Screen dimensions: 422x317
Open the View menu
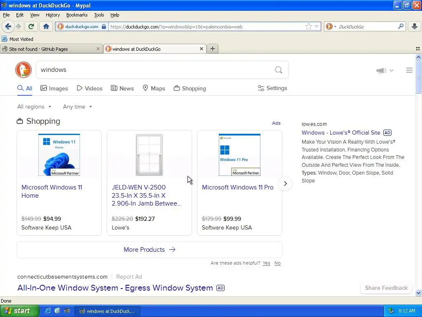pos(35,15)
